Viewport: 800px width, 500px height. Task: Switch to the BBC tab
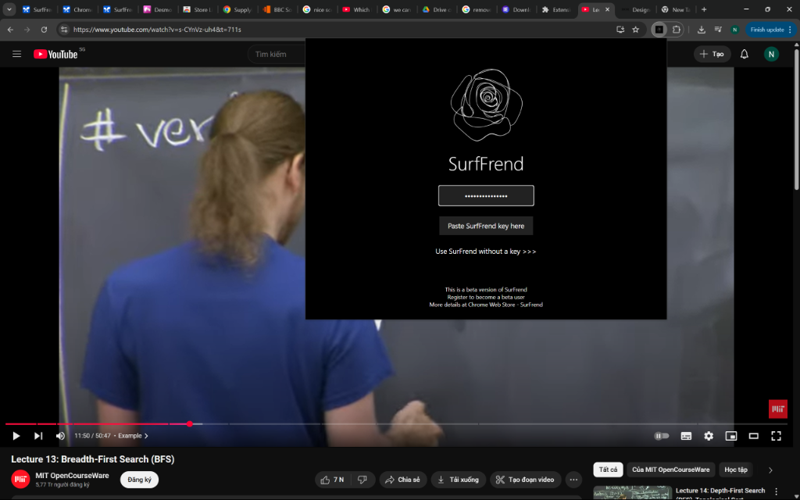[278, 9]
